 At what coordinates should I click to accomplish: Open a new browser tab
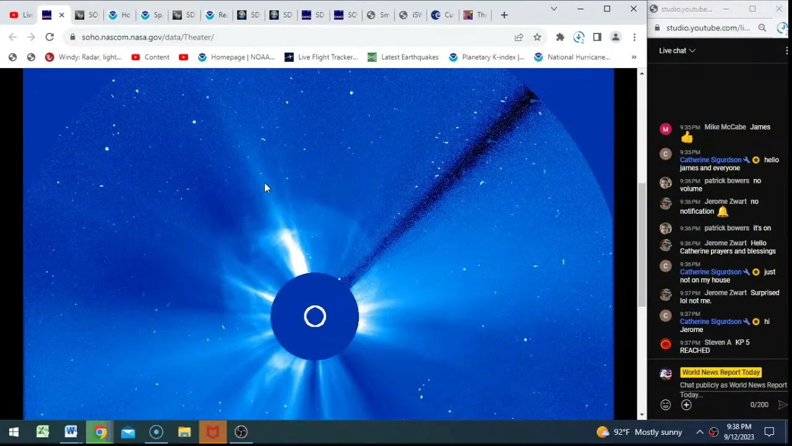click(x=504, y=15)
